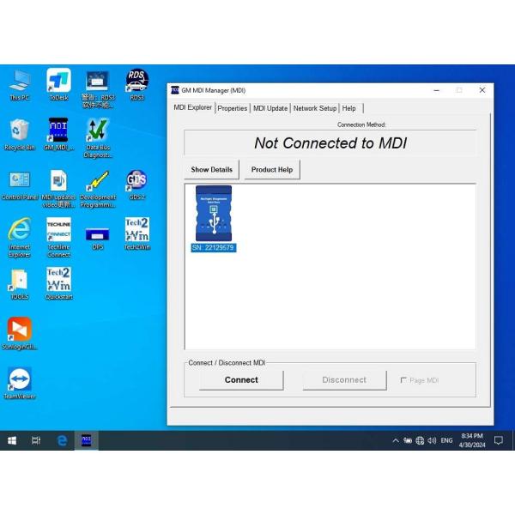Open the Tech2Win desktop shortcut
Viewport: 515px width, 515px height.
[136, 231]
